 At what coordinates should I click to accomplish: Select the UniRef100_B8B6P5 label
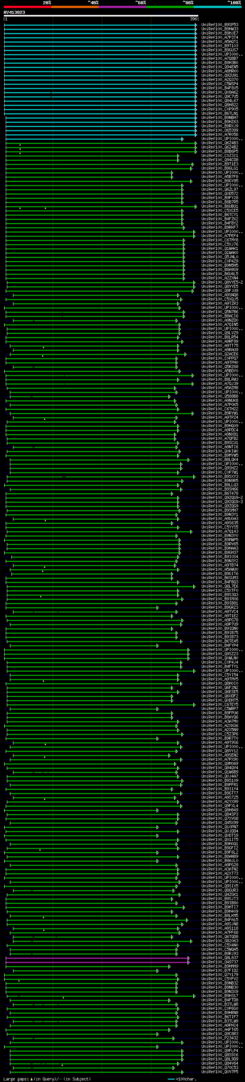click(x=220, y=151)
